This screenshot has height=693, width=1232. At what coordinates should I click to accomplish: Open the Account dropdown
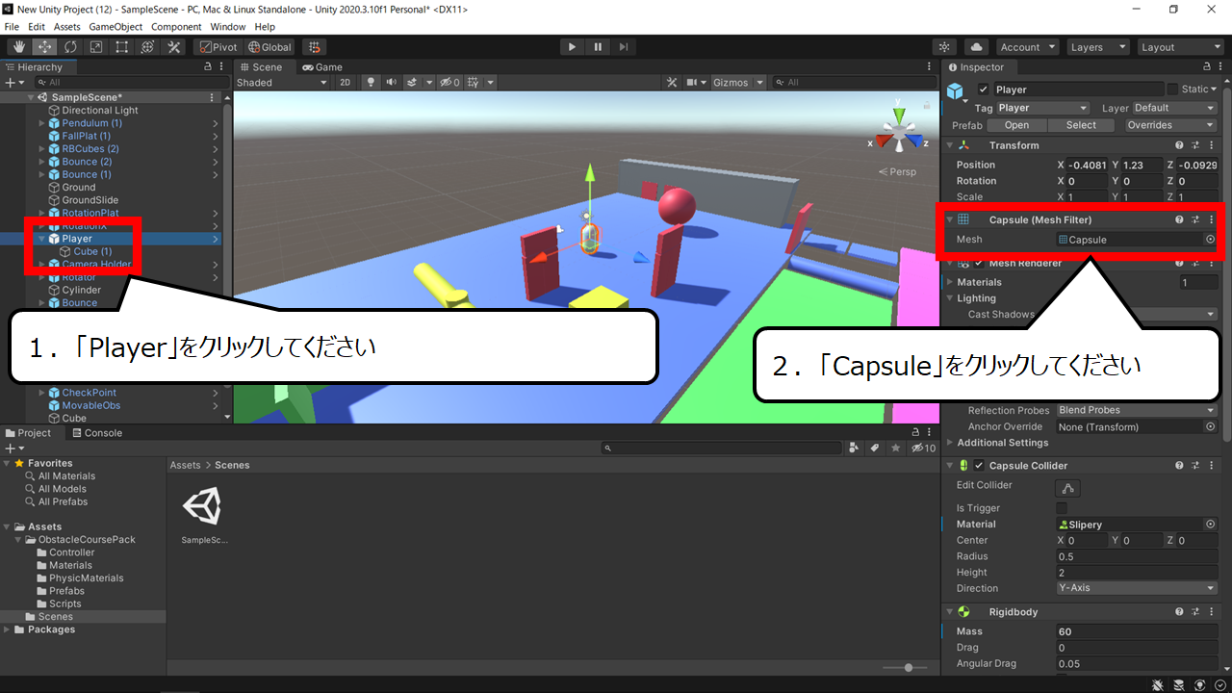pyautogui.click(x=1027, y=47)
